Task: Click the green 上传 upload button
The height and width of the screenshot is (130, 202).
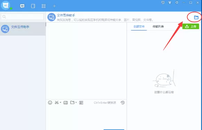Action: point(191,26)
